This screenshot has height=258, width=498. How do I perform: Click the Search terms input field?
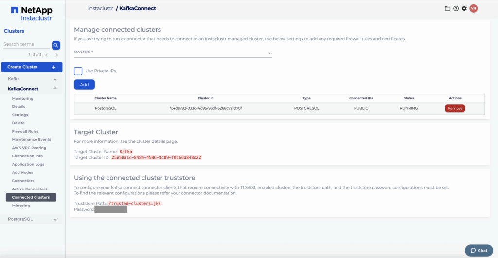click(x=26, y=44)
